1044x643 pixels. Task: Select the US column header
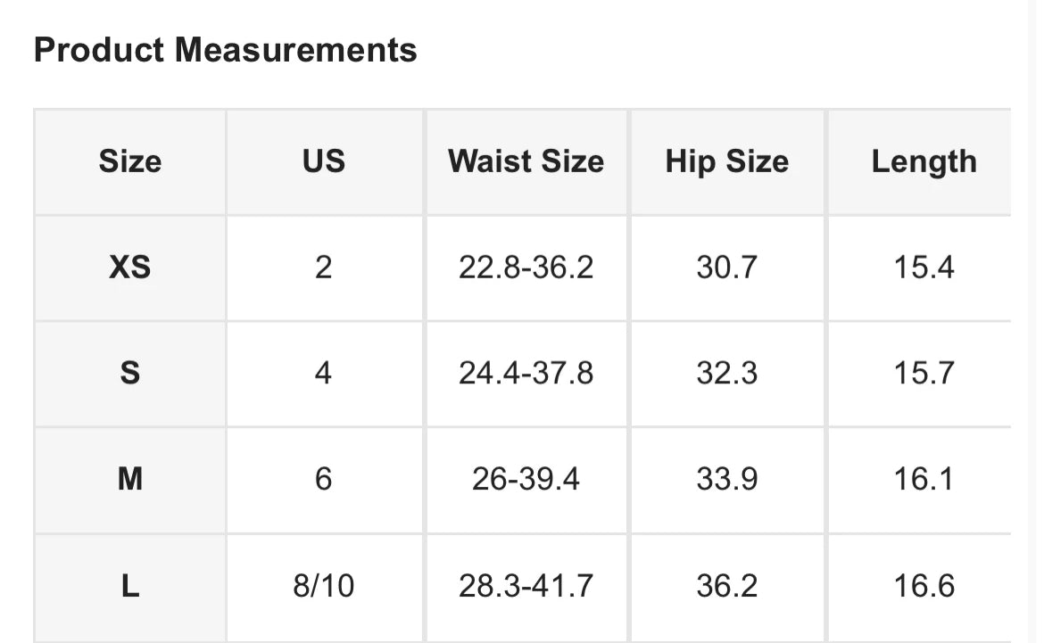click(324, 161)
